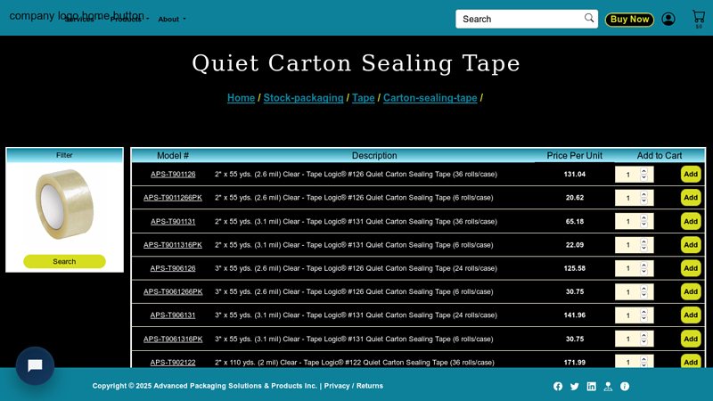Open model APS-T902122 link
713x401 pixels.
pyautogui.click(x=173, y=363)
